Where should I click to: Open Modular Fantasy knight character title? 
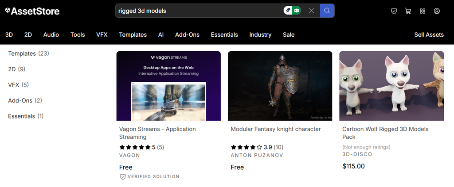pyautogui.click(x=276, y=129)
